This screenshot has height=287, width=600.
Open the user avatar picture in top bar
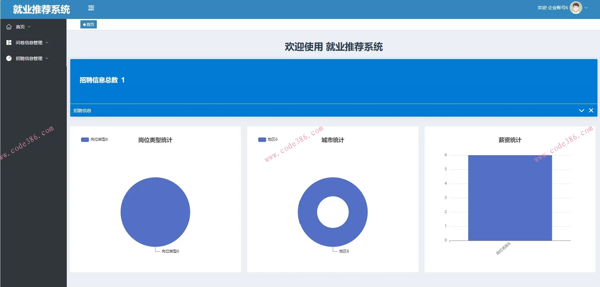click(x=576, y=7)
